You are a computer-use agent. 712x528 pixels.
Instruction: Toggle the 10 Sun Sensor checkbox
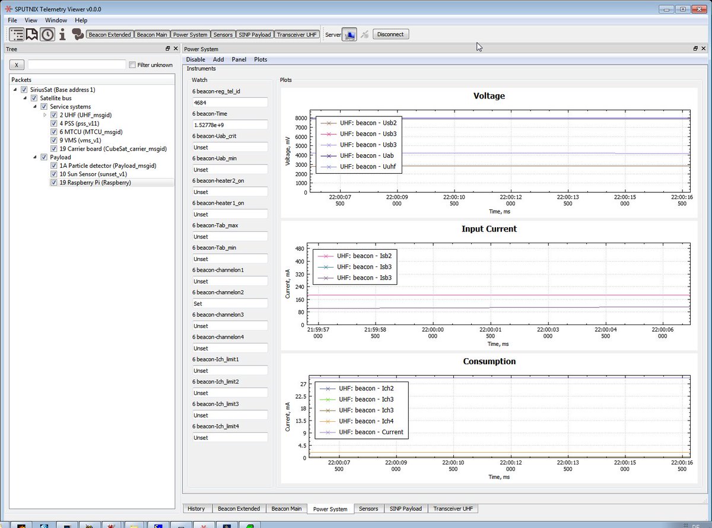[x=53, y=174]
